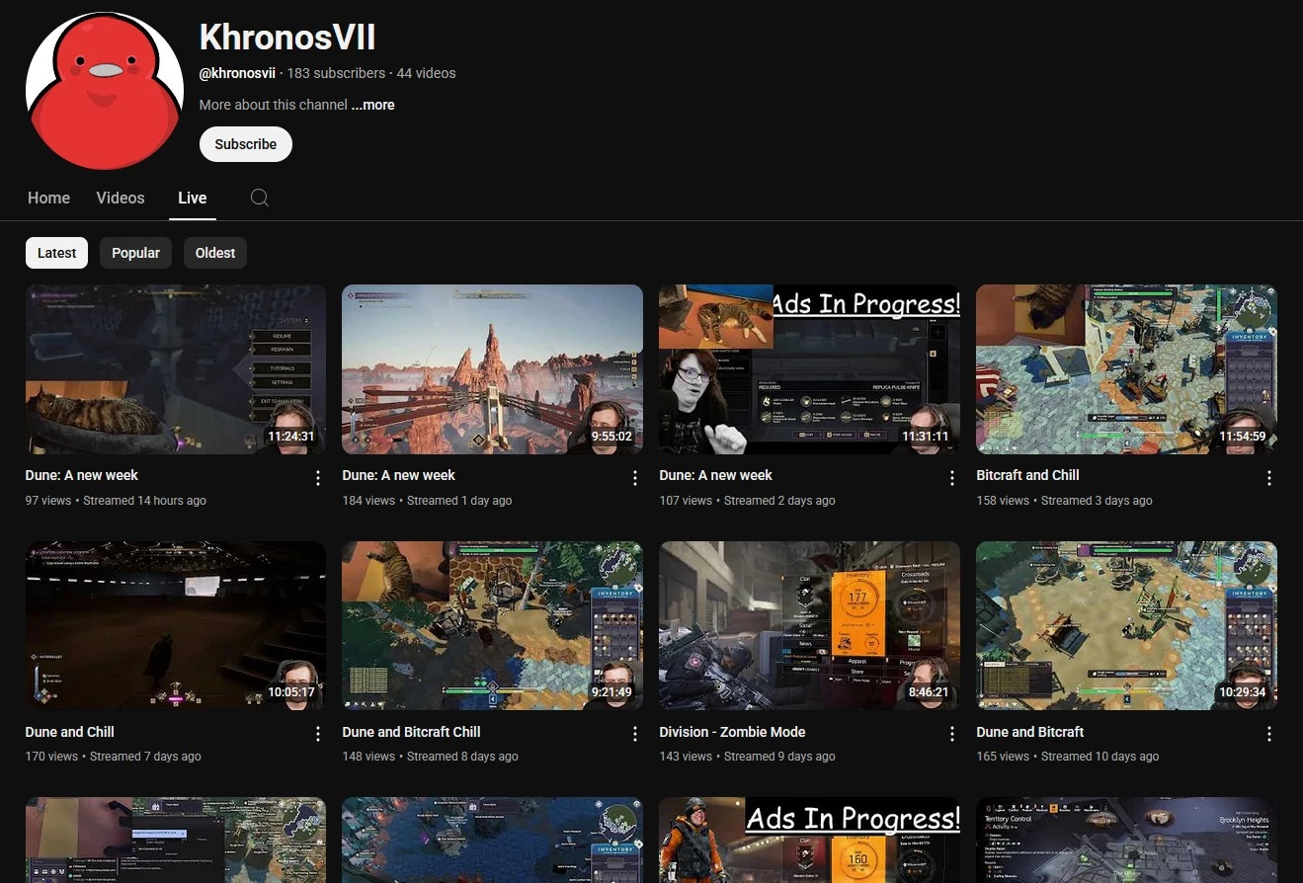The height and width of the screenshot is (883, 1303).
Task: Select the Latest sort chip
Action: (x=56, y=253)
